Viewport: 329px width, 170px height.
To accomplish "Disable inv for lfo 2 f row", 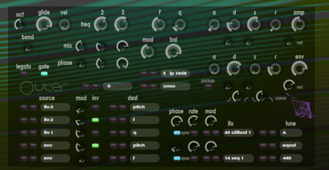I will [x=95, y=120].
